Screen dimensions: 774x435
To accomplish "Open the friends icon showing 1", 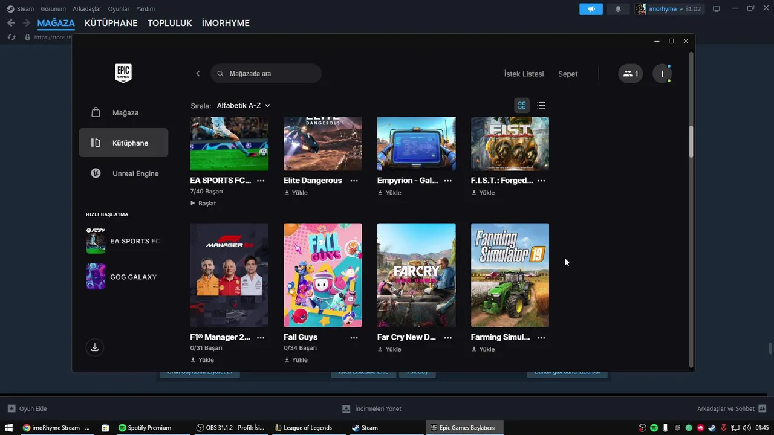I will pos(631,74).
